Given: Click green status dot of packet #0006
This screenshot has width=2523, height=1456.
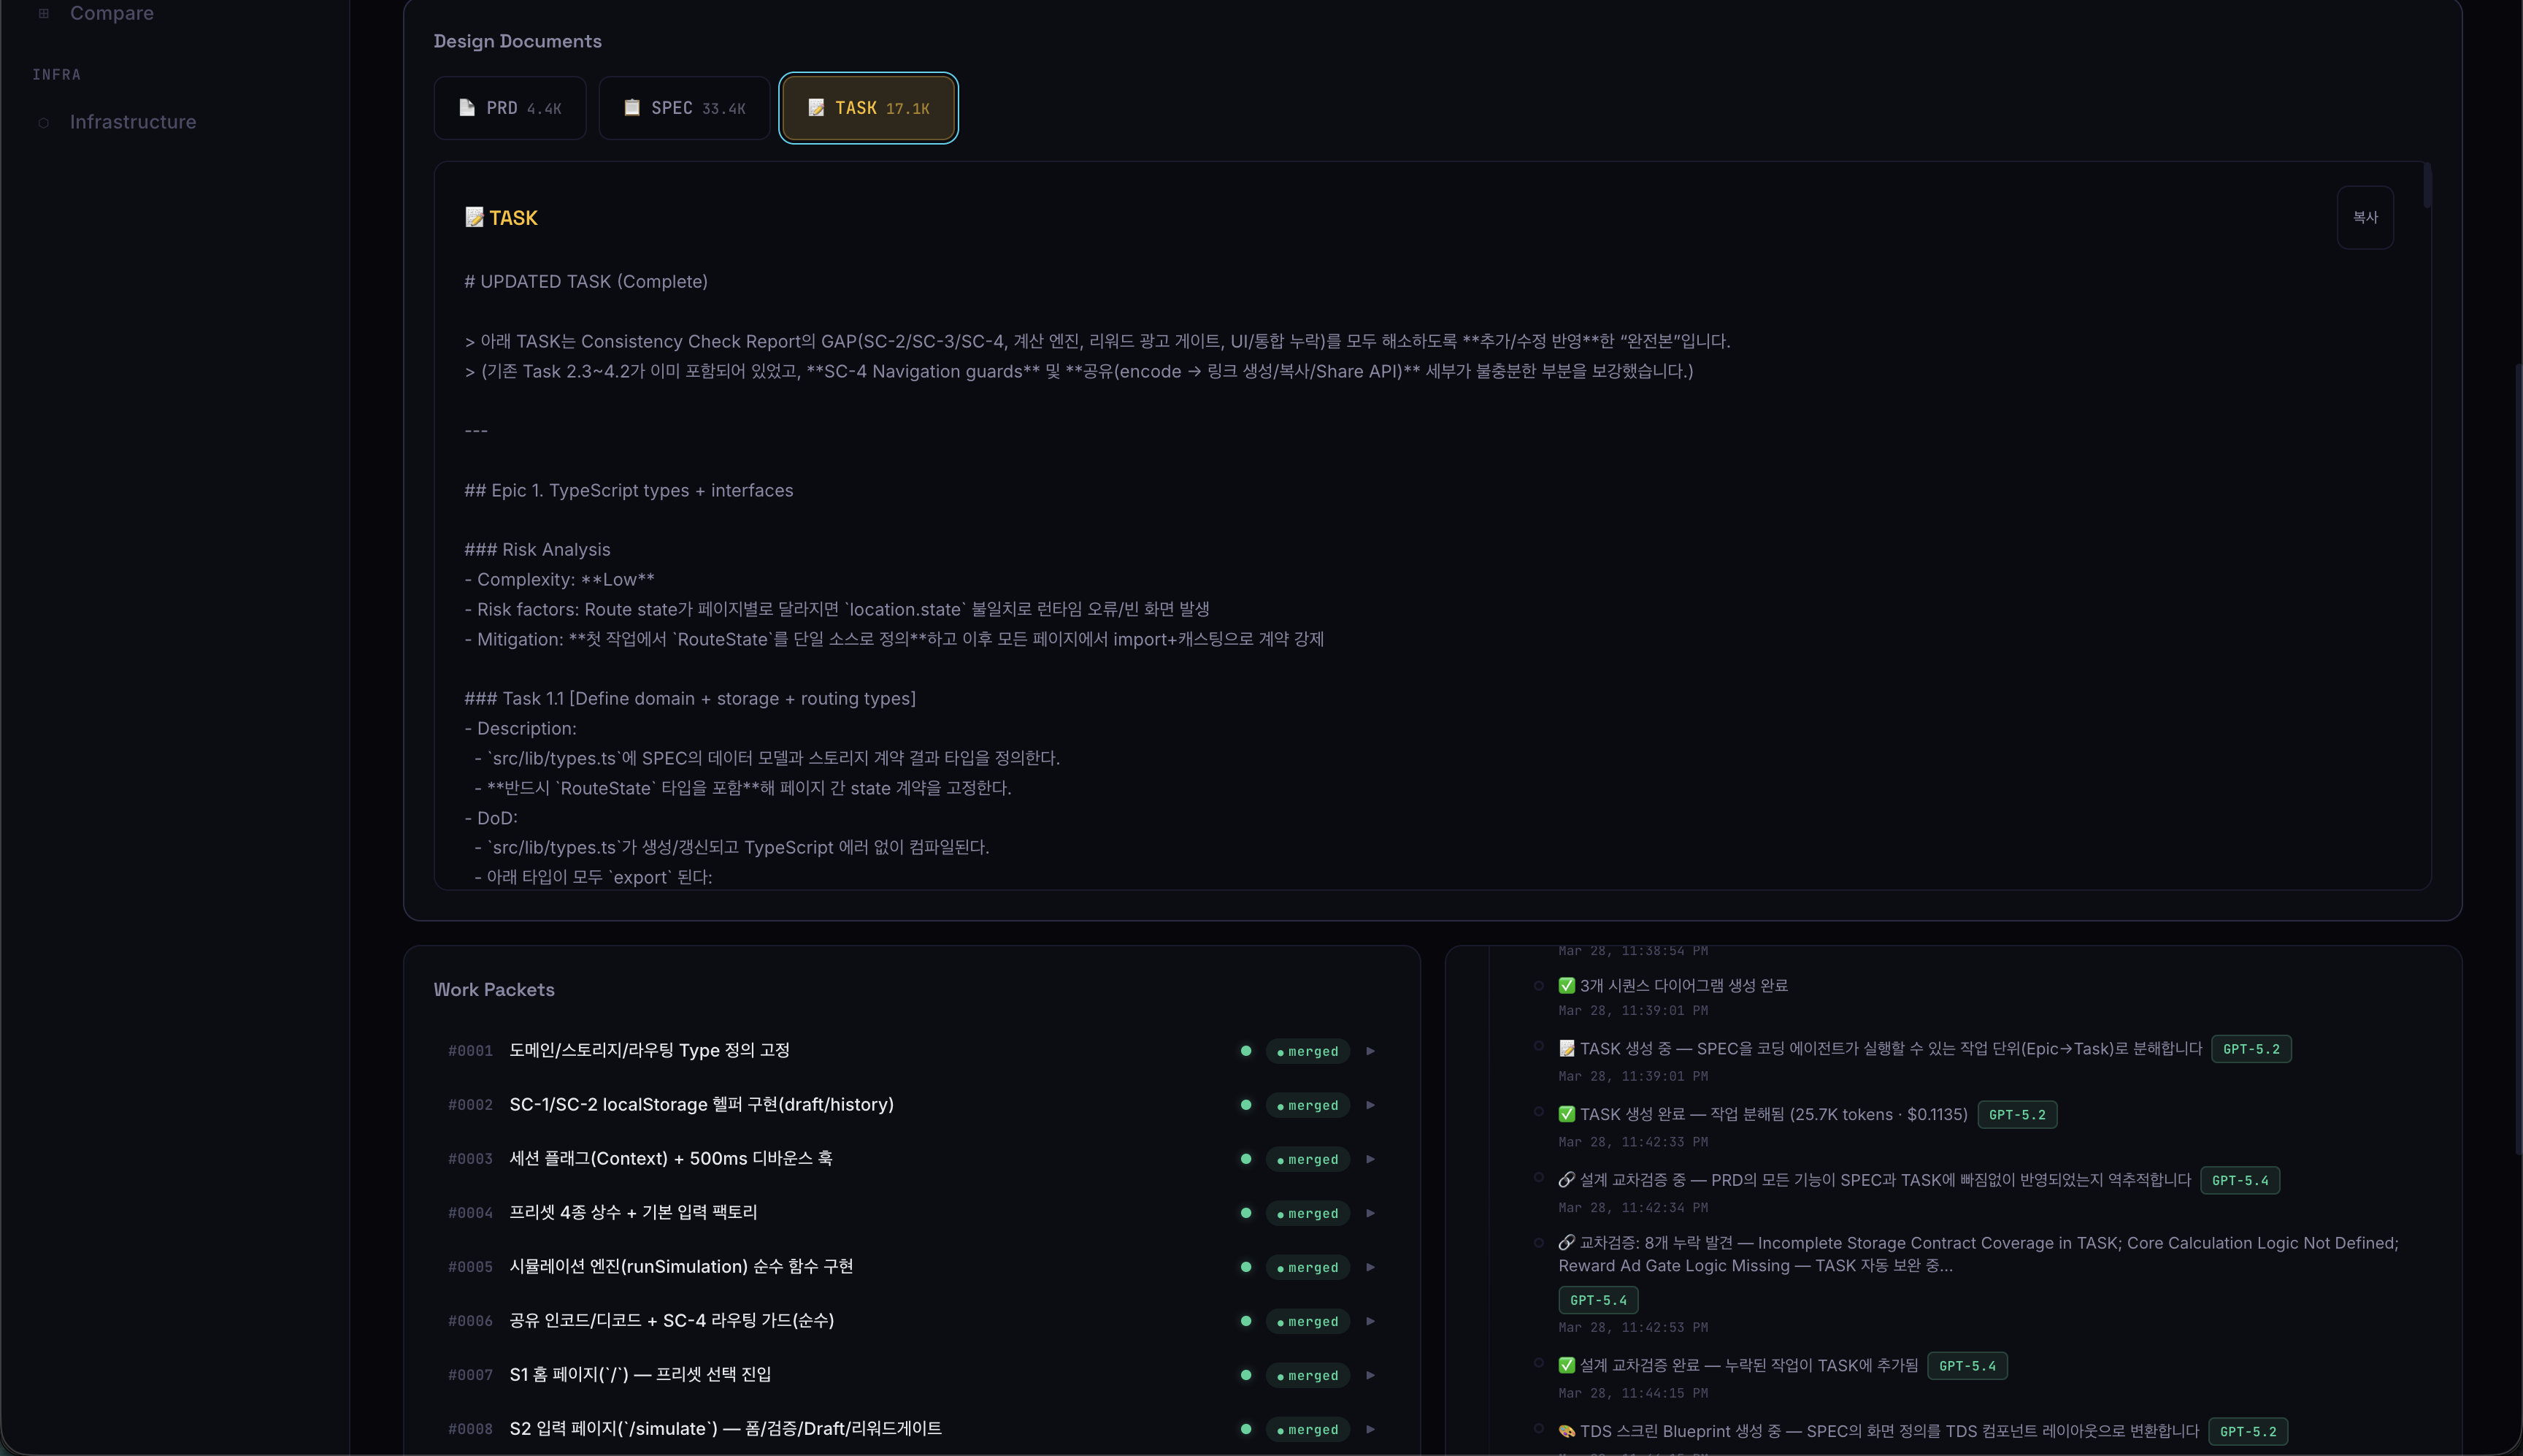Looking at the screenshot, I should (x=1245, y=1321).
